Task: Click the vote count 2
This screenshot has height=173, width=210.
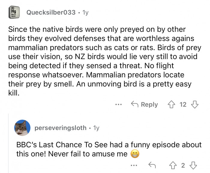Action: click(x=184, y=165)
